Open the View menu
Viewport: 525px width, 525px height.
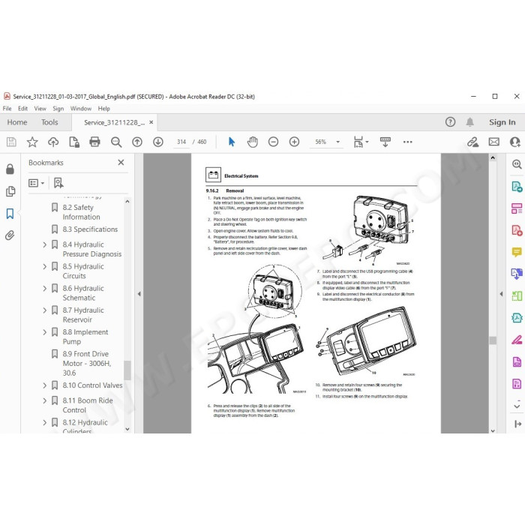coord(40,109)
